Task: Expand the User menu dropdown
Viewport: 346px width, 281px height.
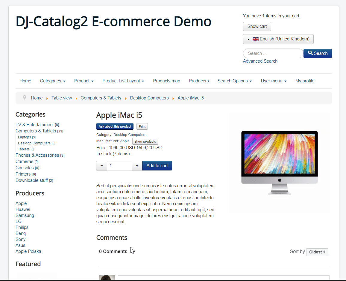Action: click(x=274, y=81)
